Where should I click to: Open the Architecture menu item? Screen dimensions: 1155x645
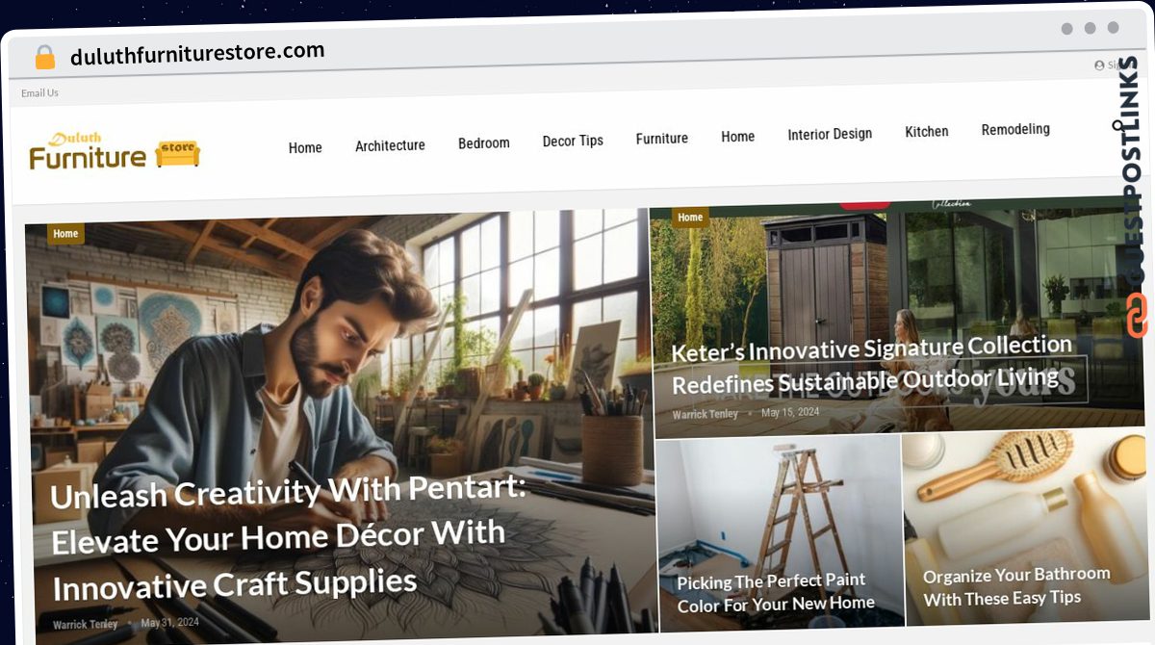390,145
